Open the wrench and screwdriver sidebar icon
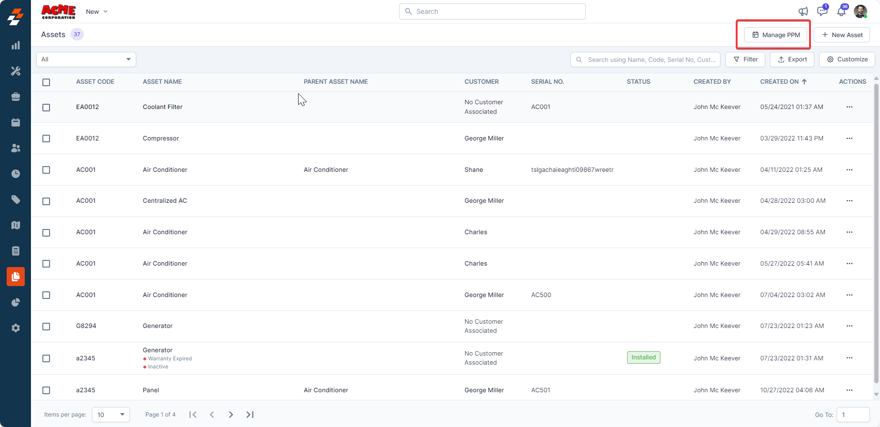 click(16, 71)
